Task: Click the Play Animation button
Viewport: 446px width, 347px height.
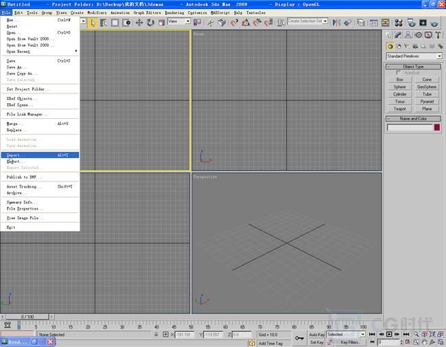Action: (x=389, y=334)
